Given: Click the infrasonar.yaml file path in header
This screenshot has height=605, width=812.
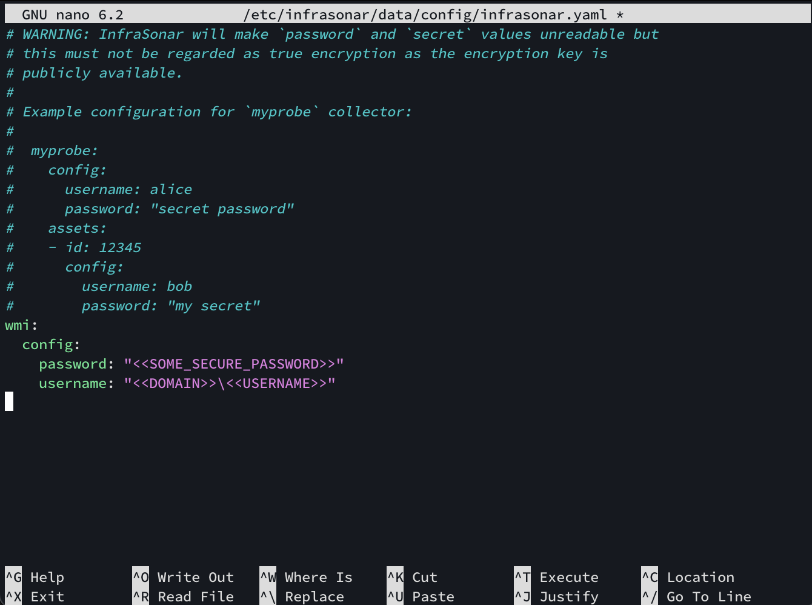Looking at the screenshot, I should (425, 15).
